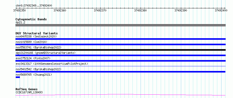Open variant nsv1015689 (Coe2014) label
This screenshot has height=98, width=233.
coord(31,42)
